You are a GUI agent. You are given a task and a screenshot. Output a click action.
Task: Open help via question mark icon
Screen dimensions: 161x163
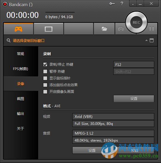tap(122, 4)
